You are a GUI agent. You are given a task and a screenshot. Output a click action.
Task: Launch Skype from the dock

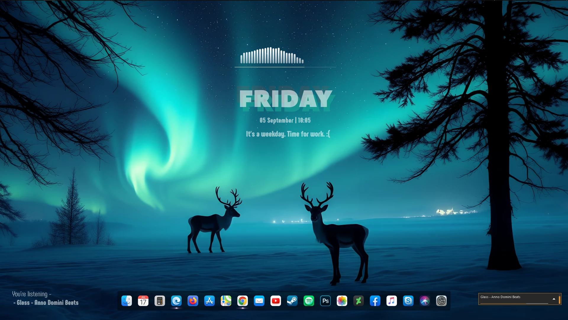pyautogui.click(x=408, y=301)
